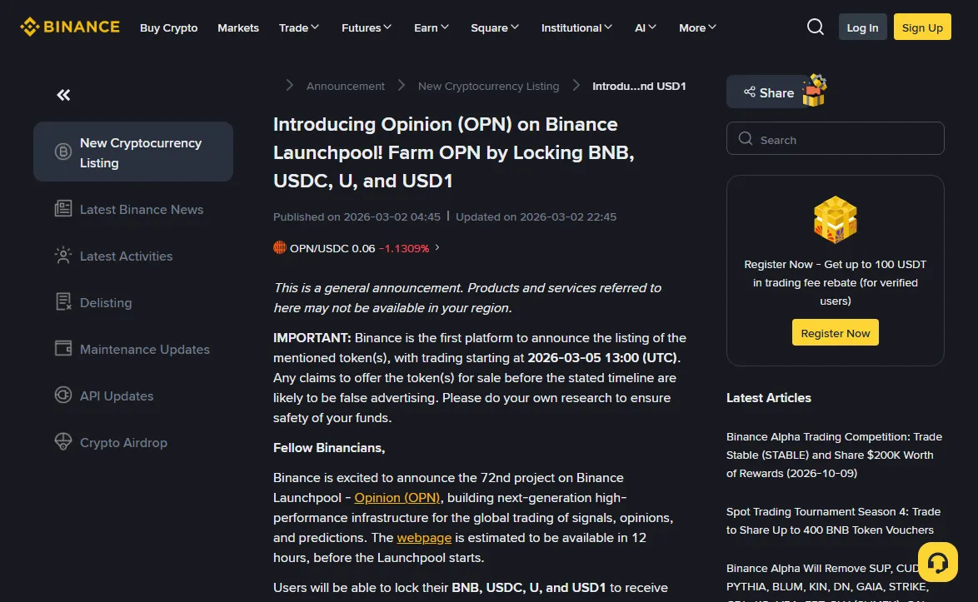978x602 pixels.
Task: Click the orange OPN token icon
Action: point(279,247)
